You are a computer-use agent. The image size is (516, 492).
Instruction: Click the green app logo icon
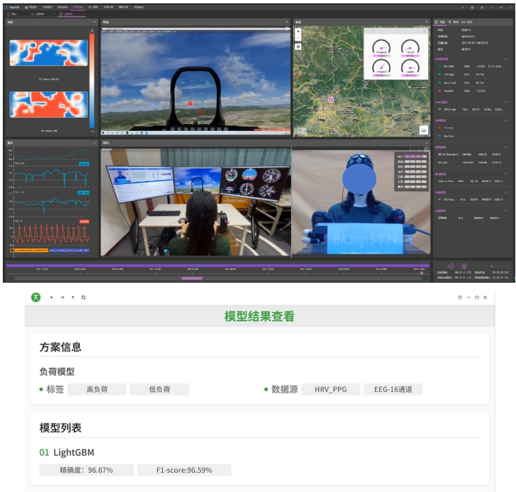36,297
